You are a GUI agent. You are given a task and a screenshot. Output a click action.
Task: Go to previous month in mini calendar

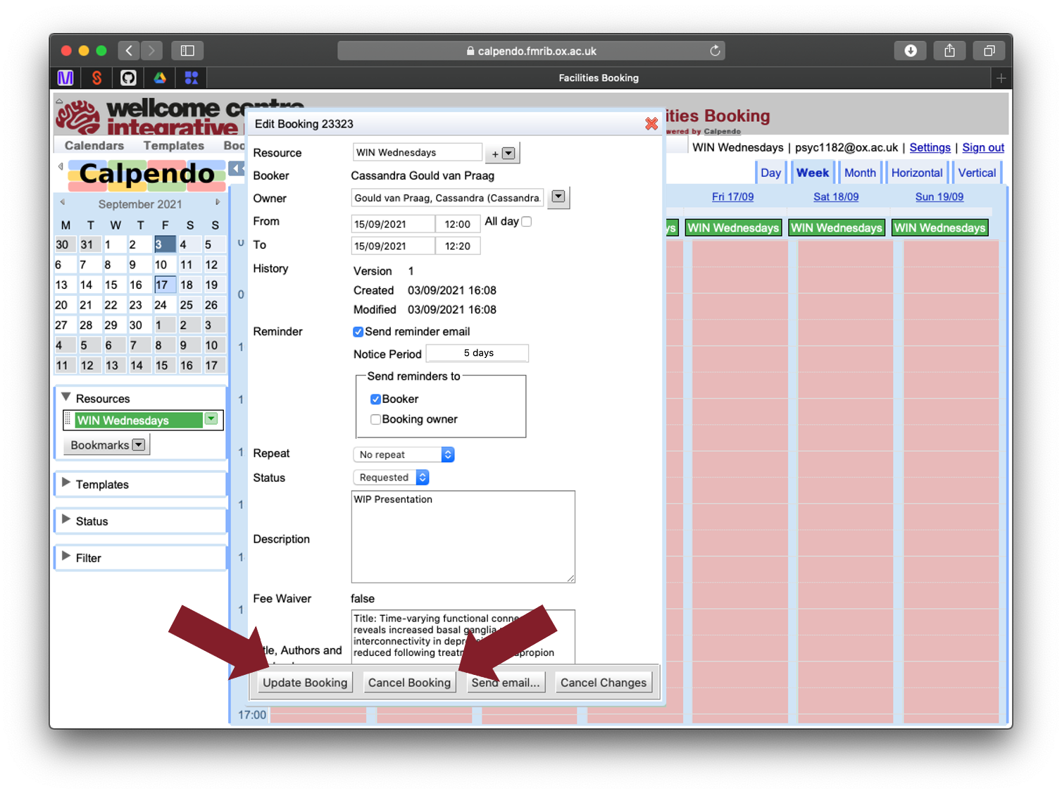coord(63,203)
